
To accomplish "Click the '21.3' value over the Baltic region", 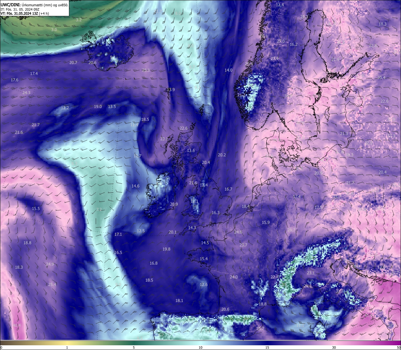I will click(x=344, y=134).
